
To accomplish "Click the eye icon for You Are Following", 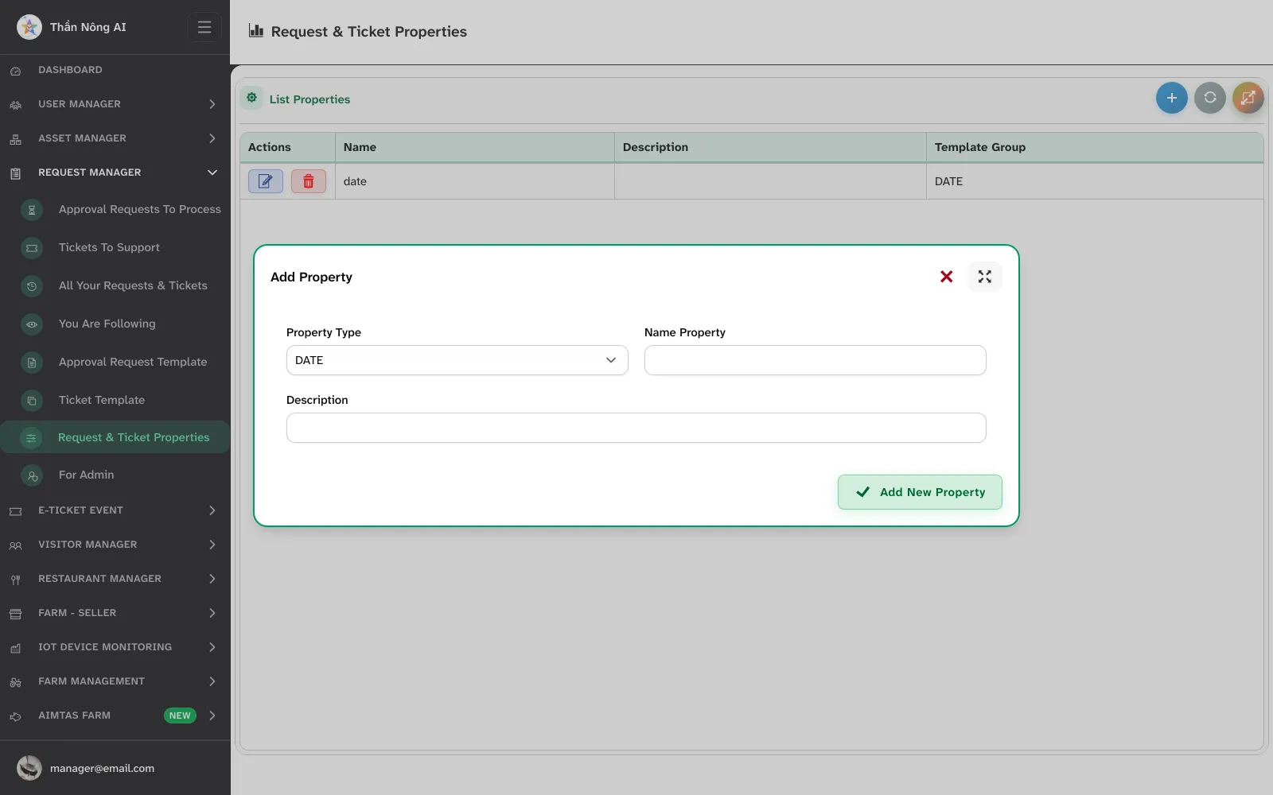I will (32, 324).
